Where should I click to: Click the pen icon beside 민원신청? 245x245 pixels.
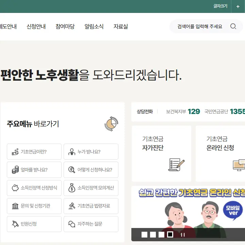coord(15,224)
